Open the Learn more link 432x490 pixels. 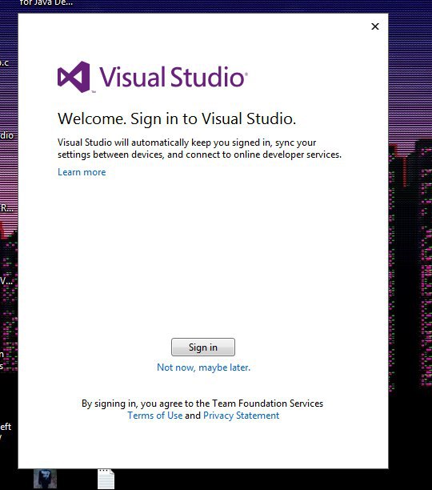pos(82,172)
